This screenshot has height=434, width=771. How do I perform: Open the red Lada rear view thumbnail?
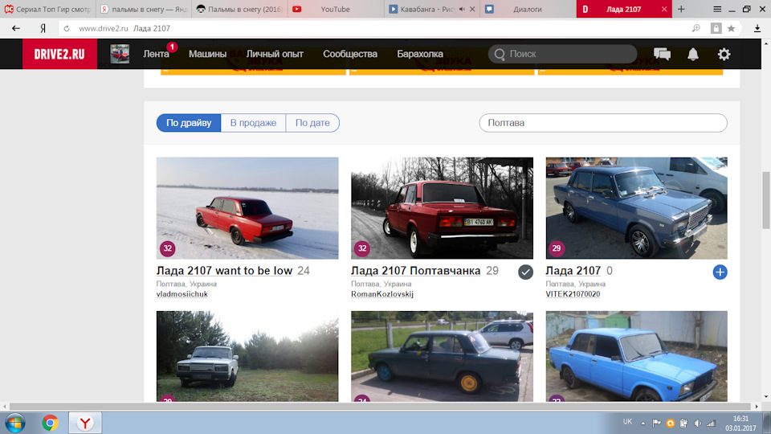pos(442,208)
